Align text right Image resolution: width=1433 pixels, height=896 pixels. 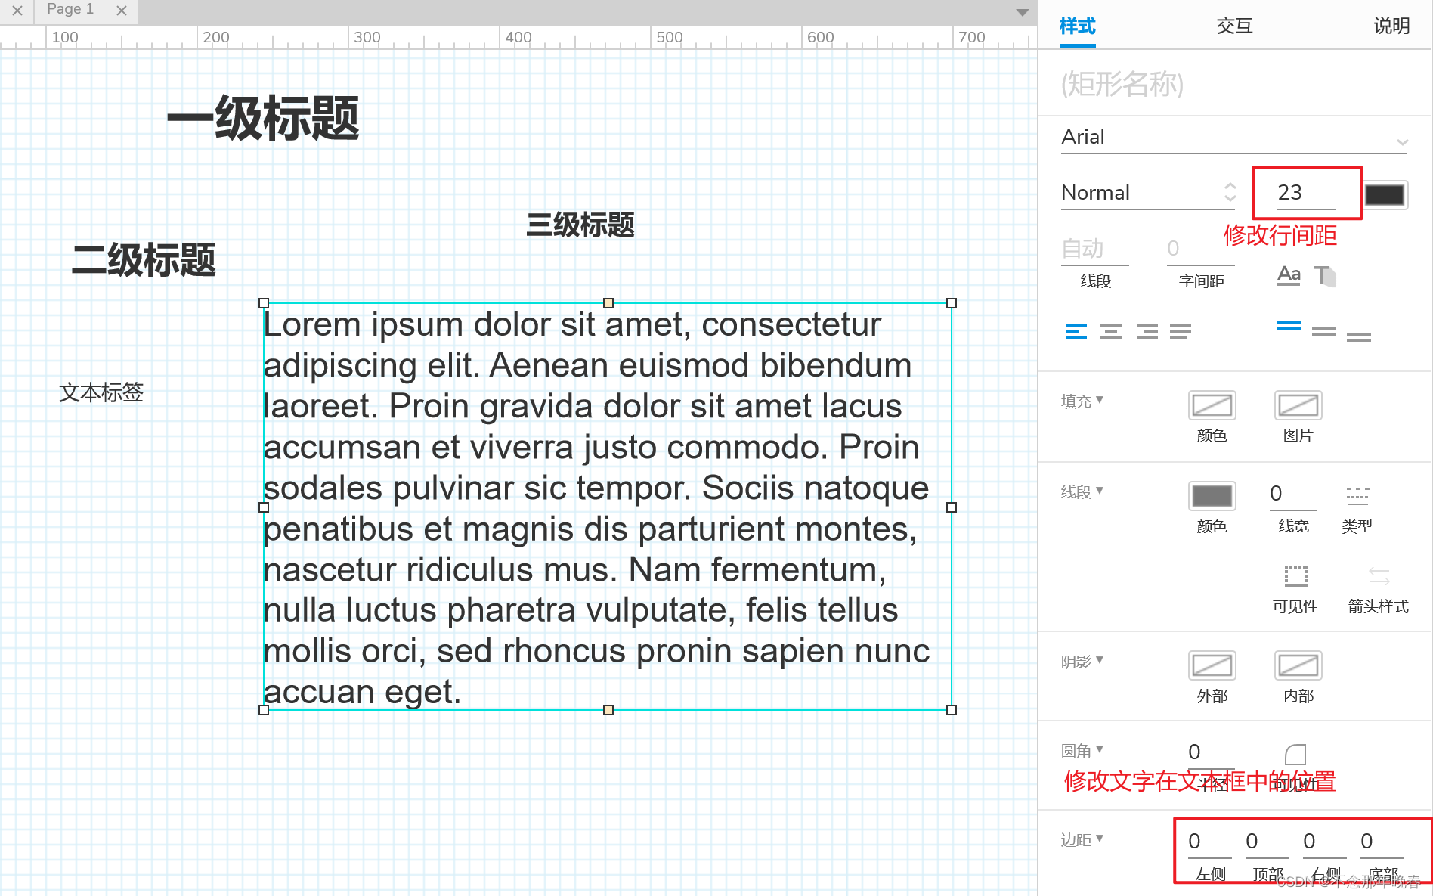(1147, 330)
